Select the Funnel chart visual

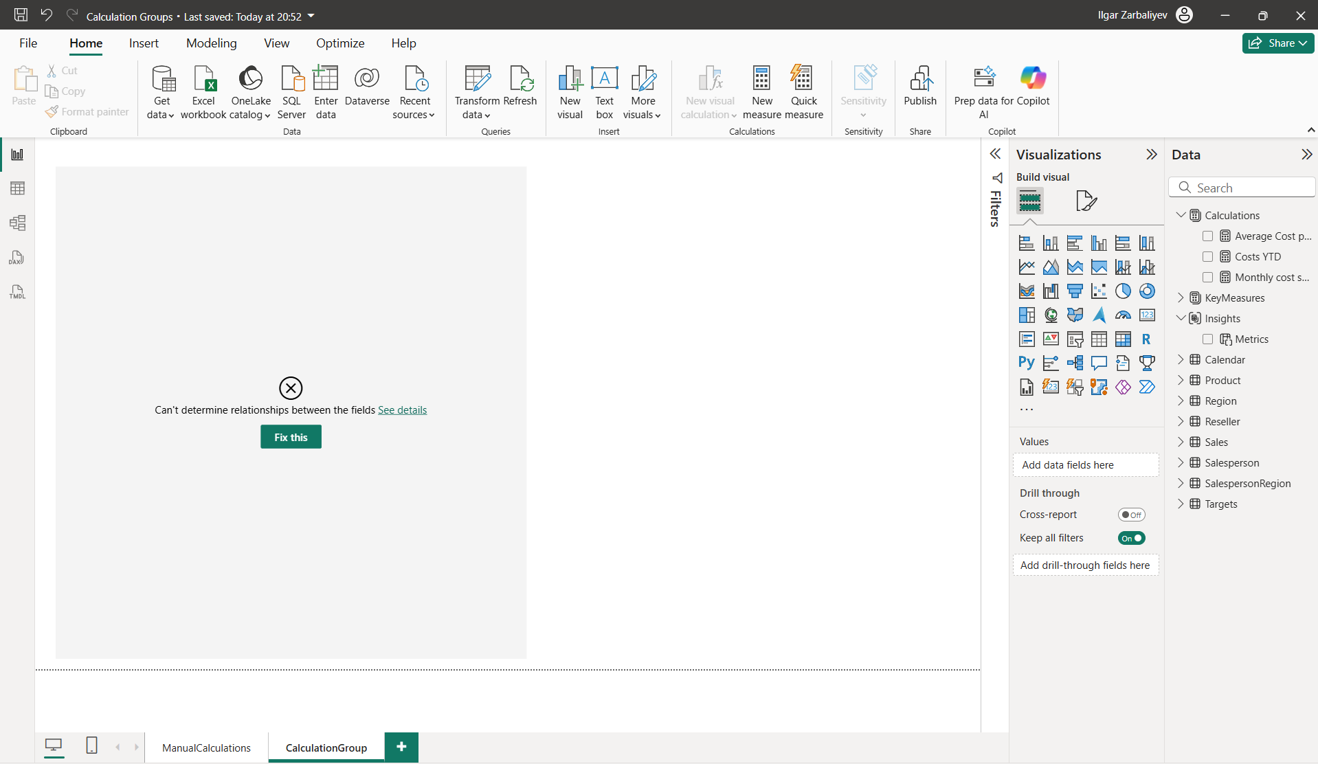(1075, 291)
